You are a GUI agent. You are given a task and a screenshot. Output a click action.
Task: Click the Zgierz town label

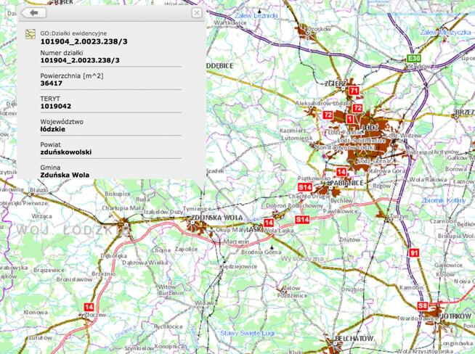click(x=336, y=83)
